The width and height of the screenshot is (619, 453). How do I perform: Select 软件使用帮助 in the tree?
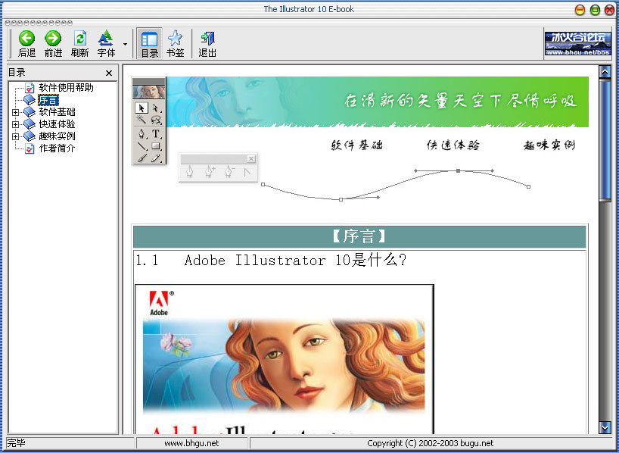coord(67,87)
